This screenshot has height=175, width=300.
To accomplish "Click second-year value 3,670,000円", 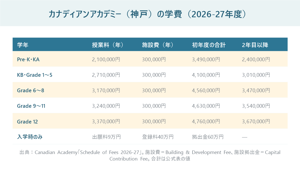I will tap(256, 121).
